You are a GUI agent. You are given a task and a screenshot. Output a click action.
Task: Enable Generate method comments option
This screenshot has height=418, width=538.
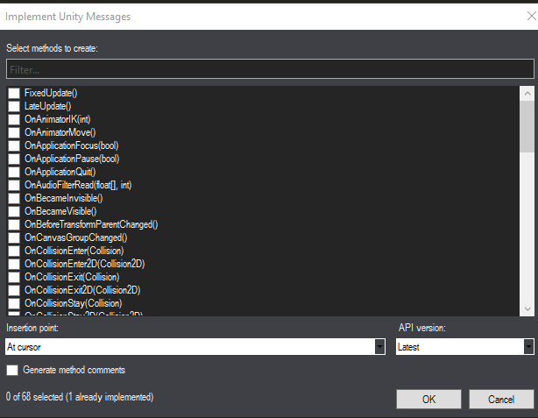click(x=13, y=371)
